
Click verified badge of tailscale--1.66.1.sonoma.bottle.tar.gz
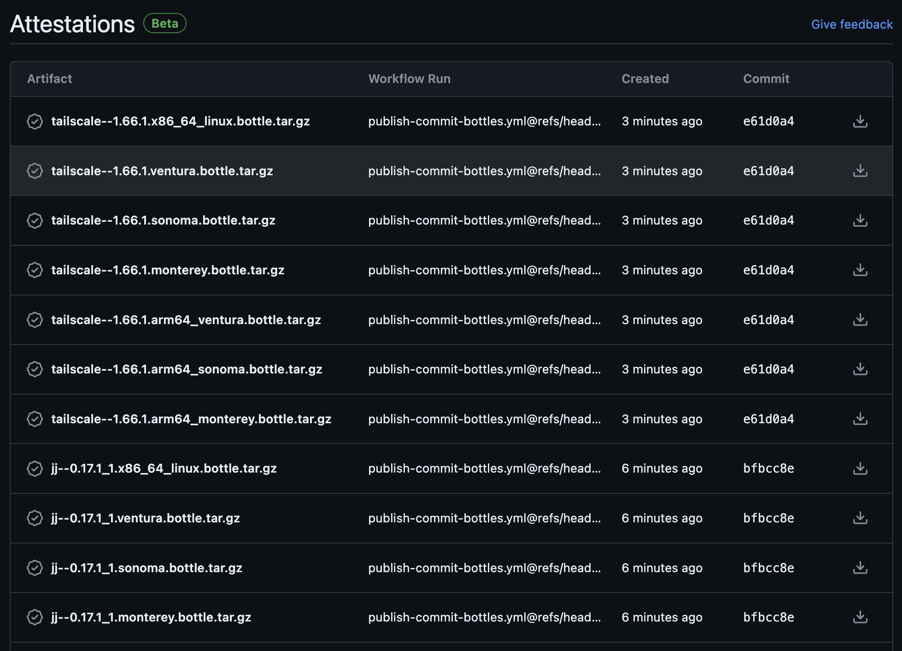tap(35, 220)
